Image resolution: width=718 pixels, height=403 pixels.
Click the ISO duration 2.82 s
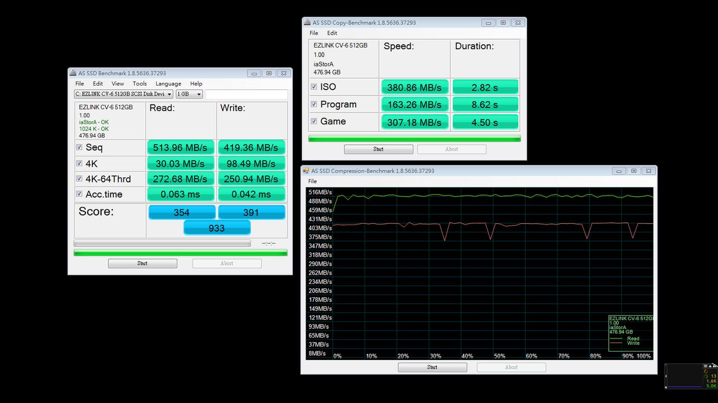[485, 87]
